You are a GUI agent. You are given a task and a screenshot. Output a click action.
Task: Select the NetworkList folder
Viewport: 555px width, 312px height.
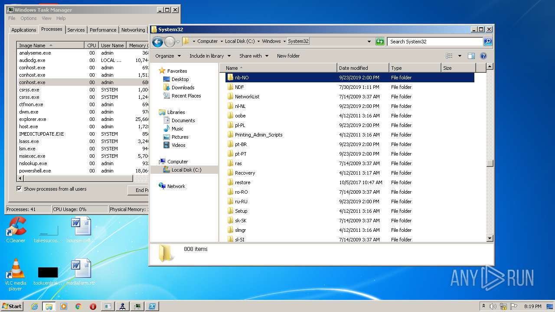pyautogui.click(x=247, y=97)
